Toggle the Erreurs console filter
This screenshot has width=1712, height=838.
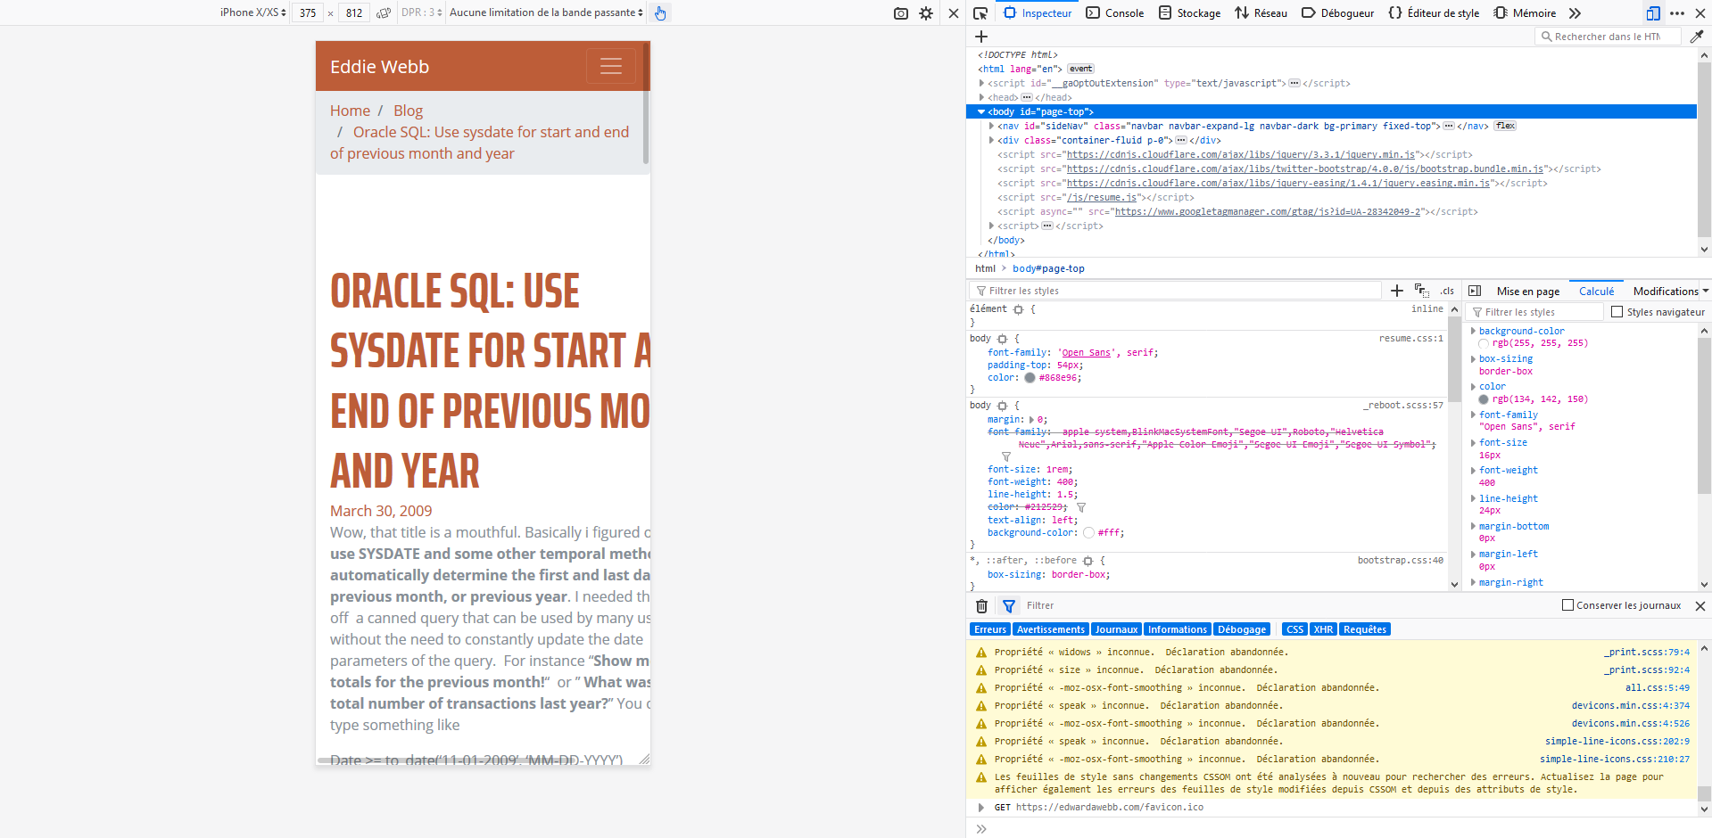[x=989, y=629]
